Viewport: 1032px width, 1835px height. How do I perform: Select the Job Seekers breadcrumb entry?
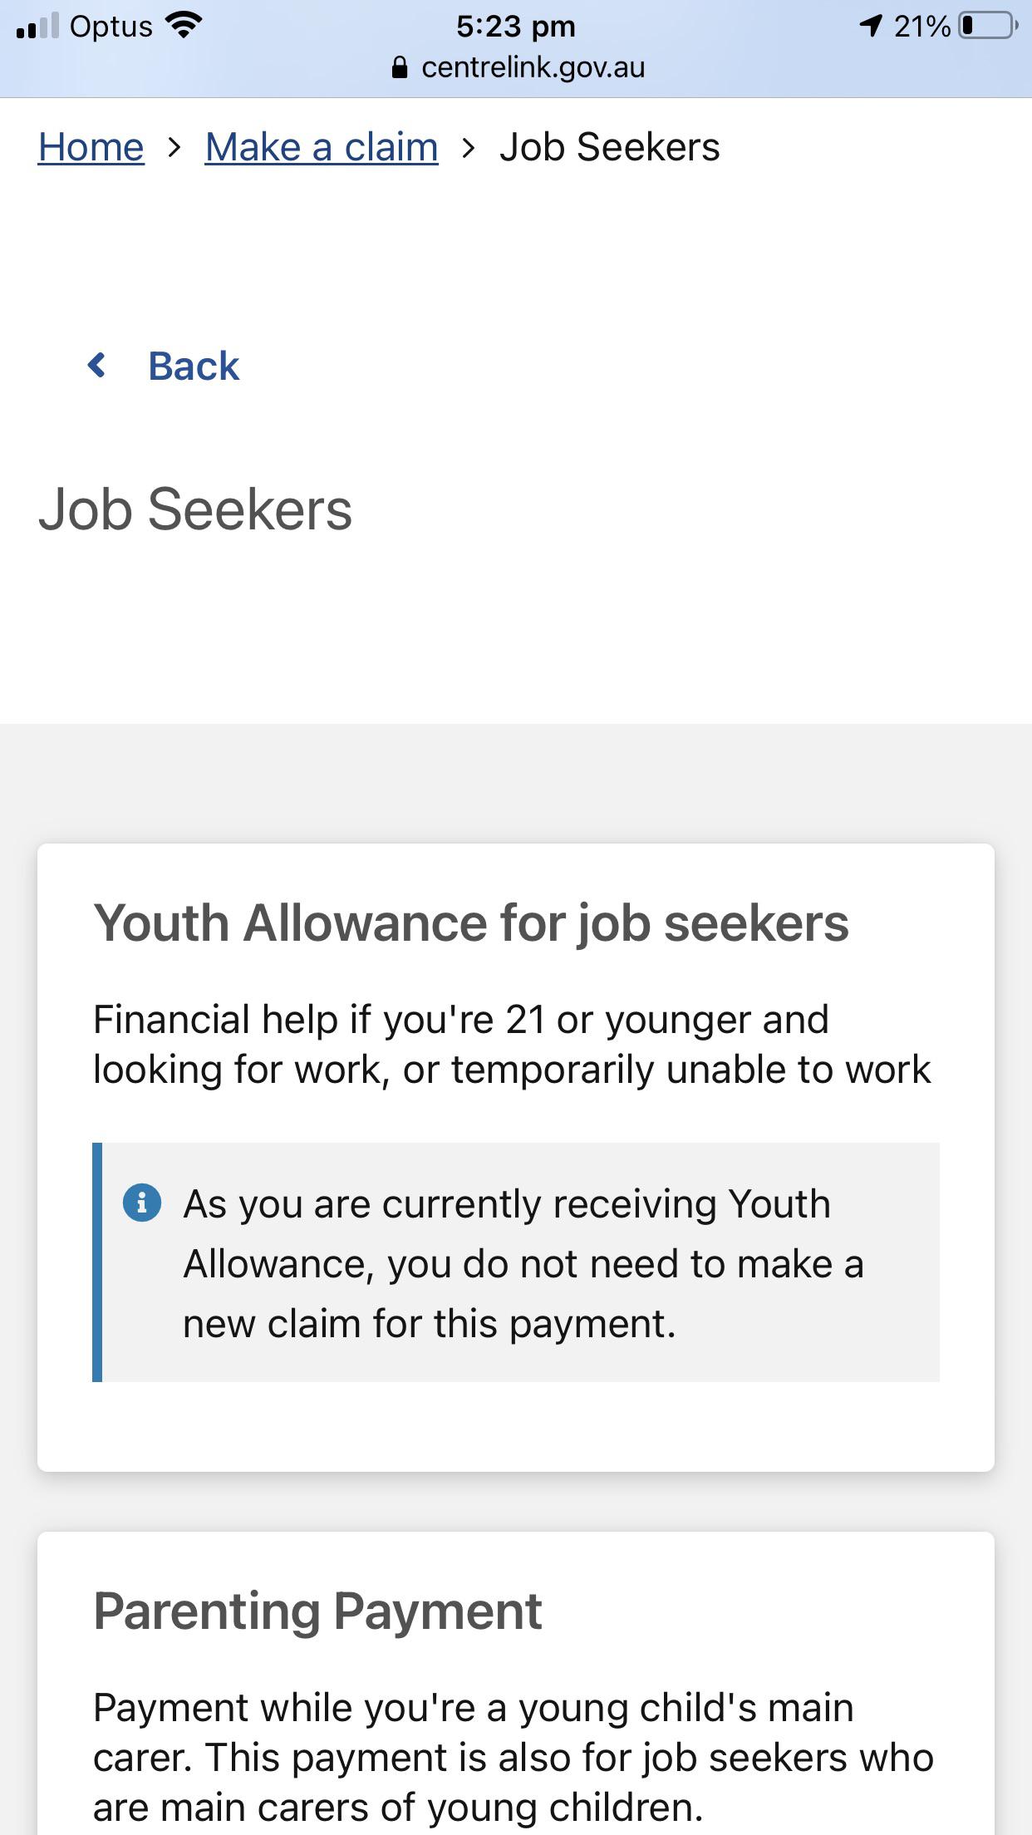coord(610,146)
